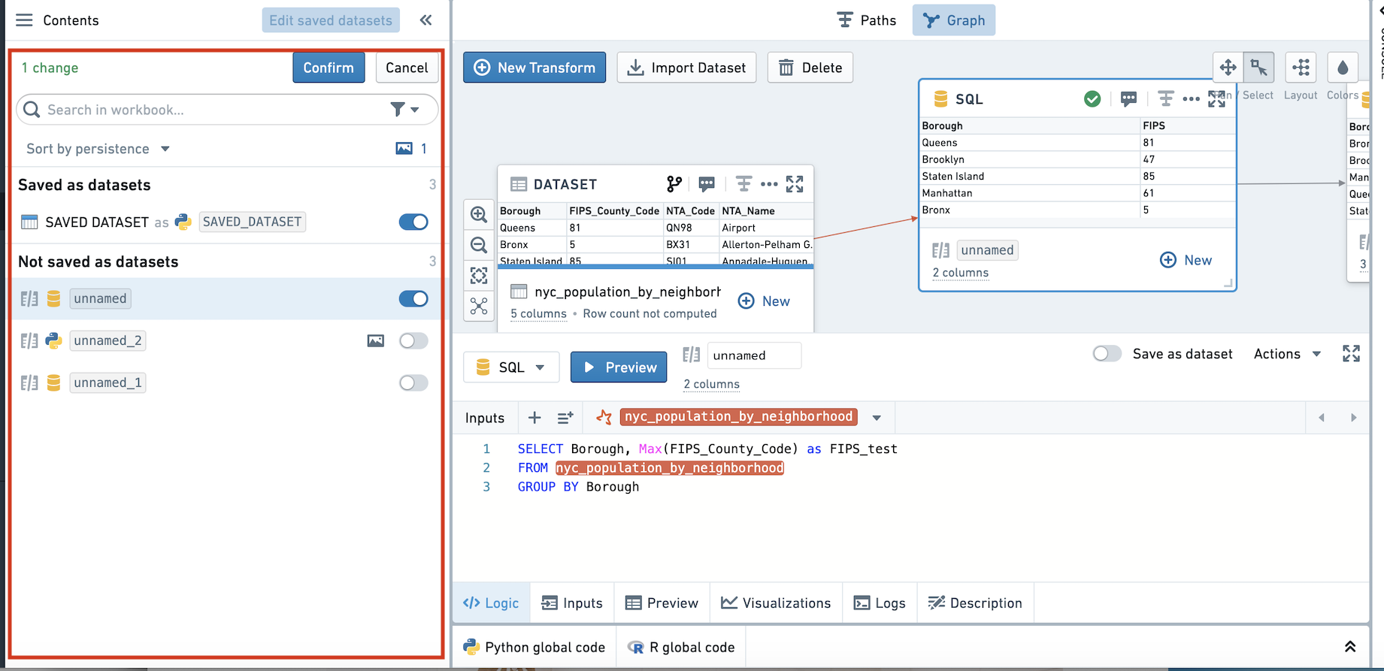Cancel the pending dataset change
1384x671 pixels.
pyautogui.click(x=407, y=68)
